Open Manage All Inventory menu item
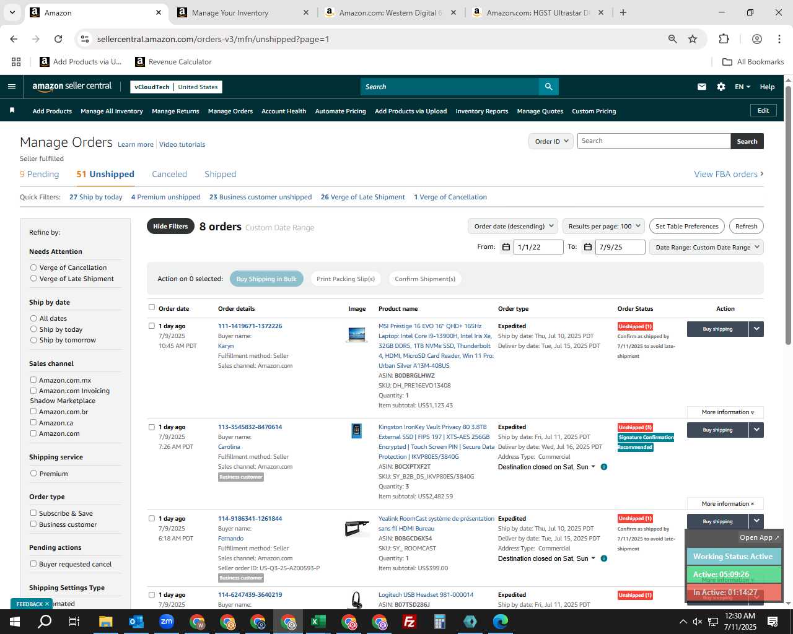 point(112,111)
